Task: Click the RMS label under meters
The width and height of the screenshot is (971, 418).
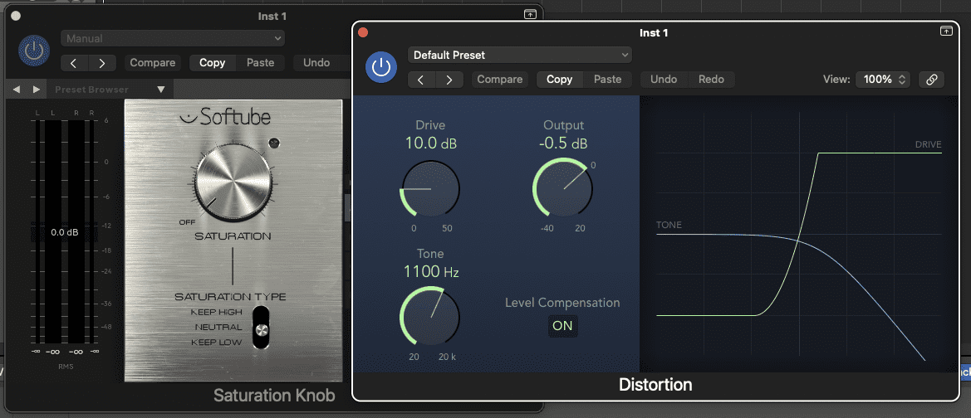Action: point(64,366)
